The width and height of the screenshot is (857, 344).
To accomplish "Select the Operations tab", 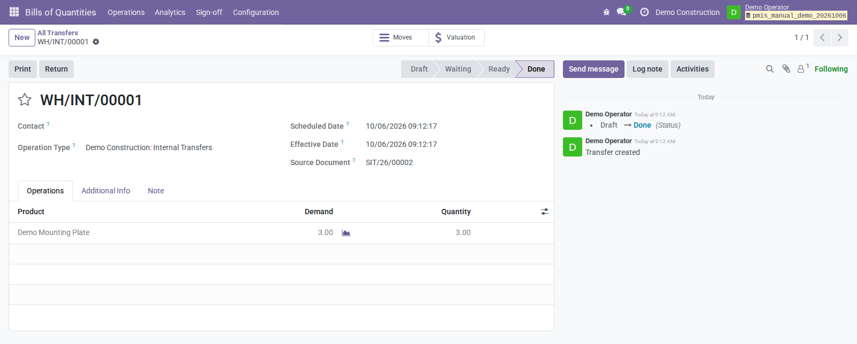I will point(45,191).
